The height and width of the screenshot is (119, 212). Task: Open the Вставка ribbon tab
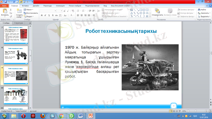click(26, 5)
